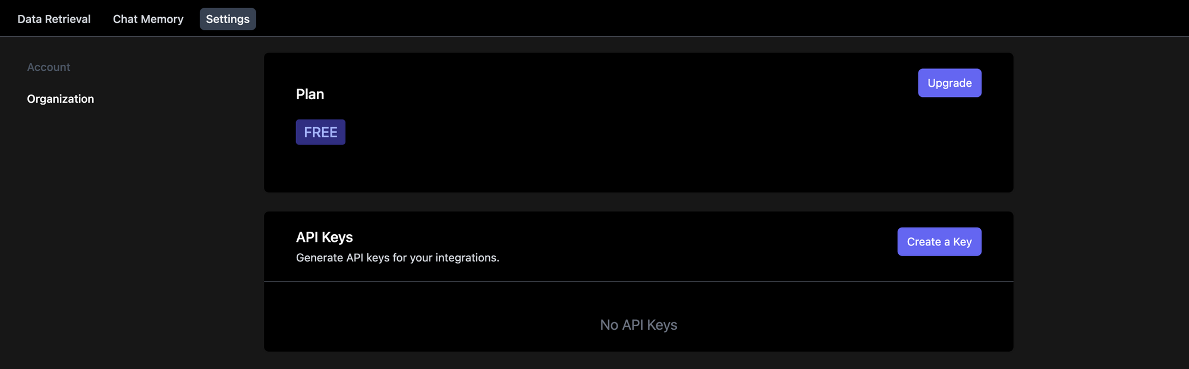Click the FREE plan badge
1189x369 pixels.
[x=320, y=131]
